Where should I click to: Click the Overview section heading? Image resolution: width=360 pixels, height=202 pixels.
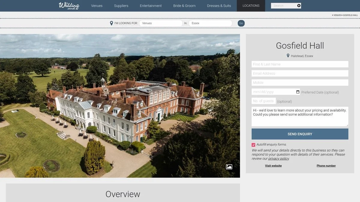[123, 194]
